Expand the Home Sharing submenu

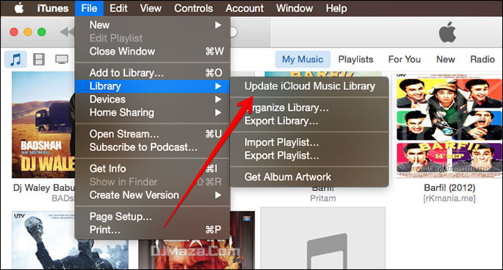tap(152, 112)
